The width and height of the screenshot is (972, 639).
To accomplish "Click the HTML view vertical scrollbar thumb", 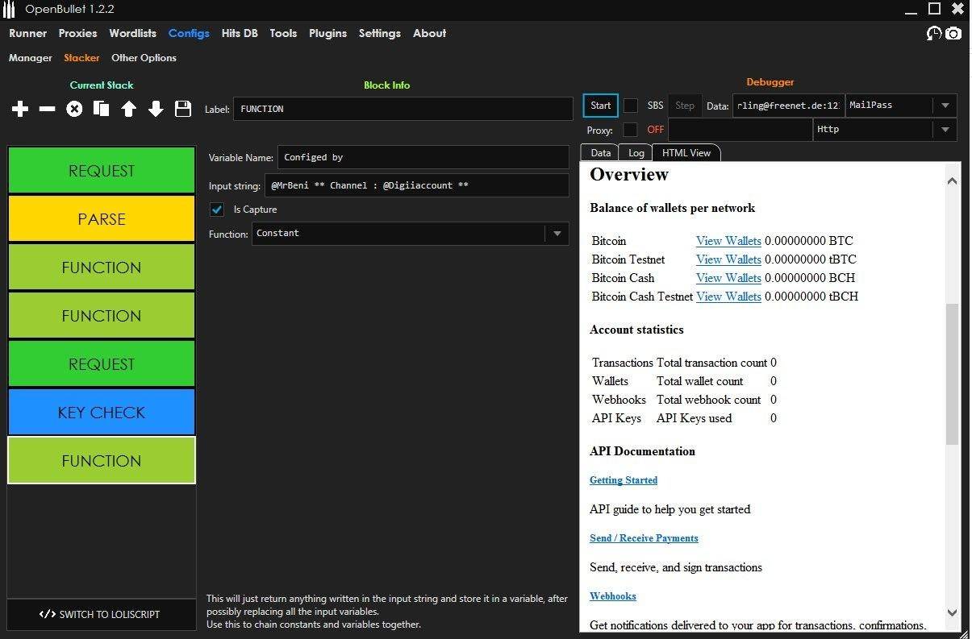I will tap(952, 374).
